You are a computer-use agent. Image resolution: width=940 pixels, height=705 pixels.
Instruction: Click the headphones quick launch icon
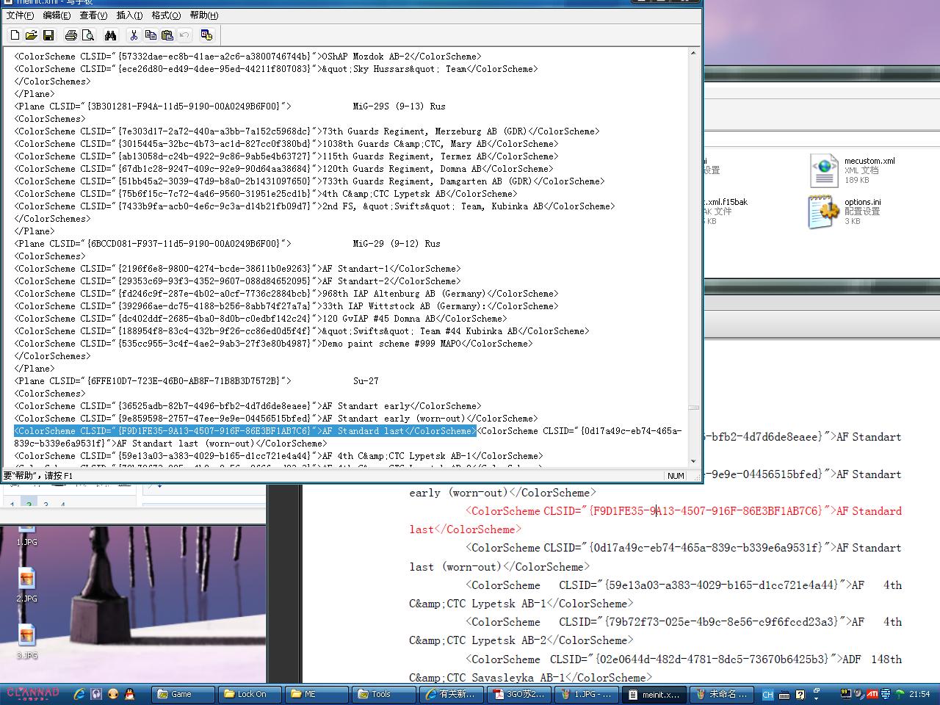pos(96,694)
